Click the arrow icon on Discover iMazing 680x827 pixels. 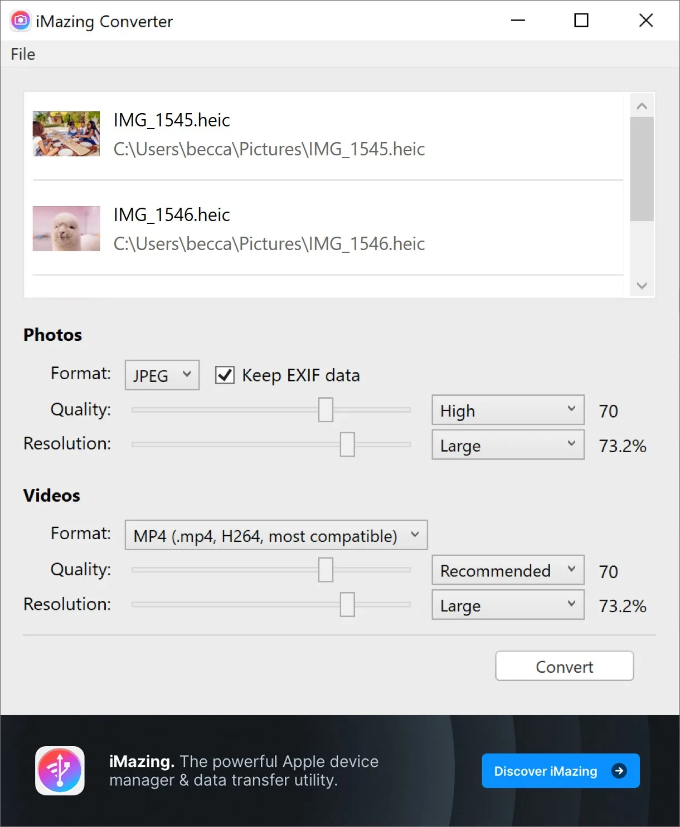click(x=619, y=771)
